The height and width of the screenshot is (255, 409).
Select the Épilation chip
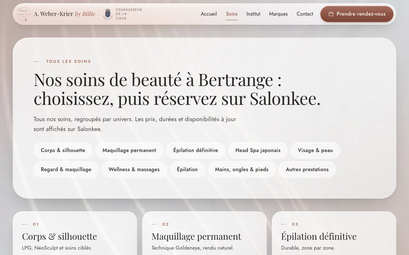(187, 170)
